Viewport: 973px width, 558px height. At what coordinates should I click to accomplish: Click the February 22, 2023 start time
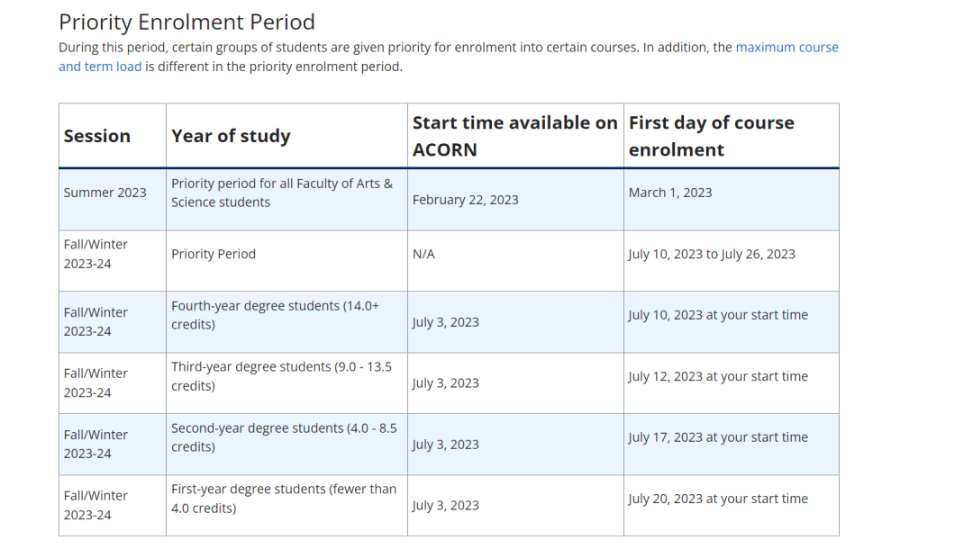(x=465, y=200)
